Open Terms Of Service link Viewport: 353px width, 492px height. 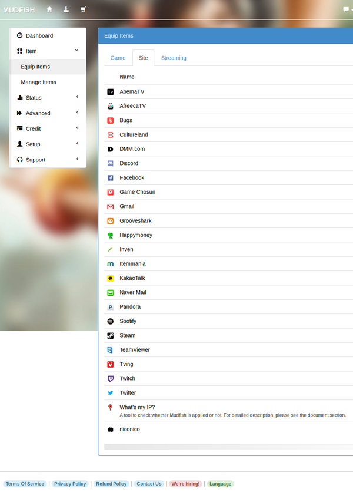click(x=25, y=484)
